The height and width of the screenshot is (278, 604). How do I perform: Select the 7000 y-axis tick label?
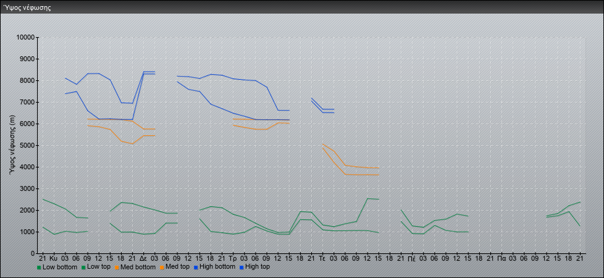tap(27, 102)
